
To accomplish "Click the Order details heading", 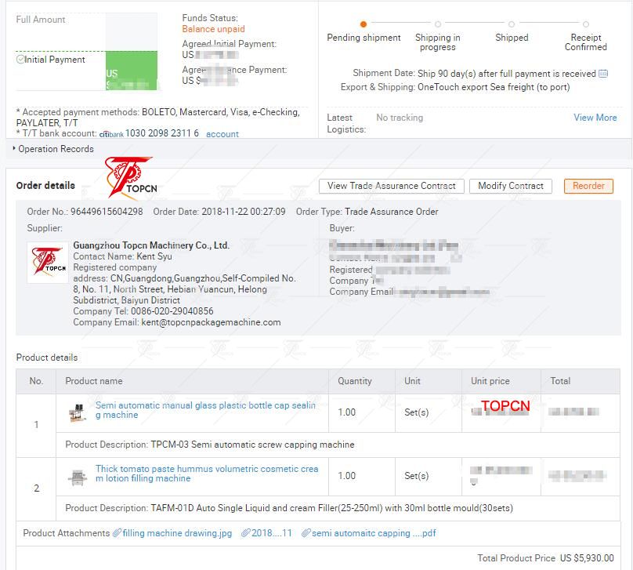I will pyautogui.click(x=45, y=185).
